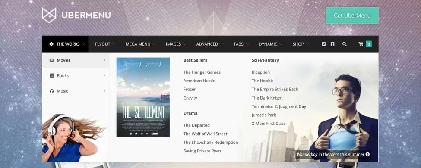Click The Settlement movie poster thumbnail
Screen dimensions: 421x168
pos(143,97)
